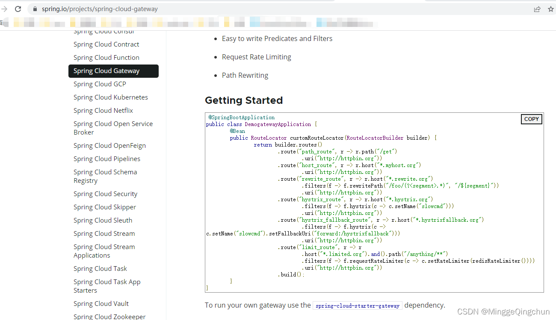The width and height of the screenshot is (556, 320).
Task: Click the Getting Started heading
Action: pos(244,100)
